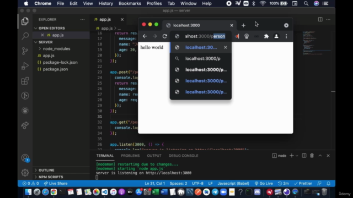Click errors and warnings count
This screenshot has height=198, width=353.
tap(31, 183)
